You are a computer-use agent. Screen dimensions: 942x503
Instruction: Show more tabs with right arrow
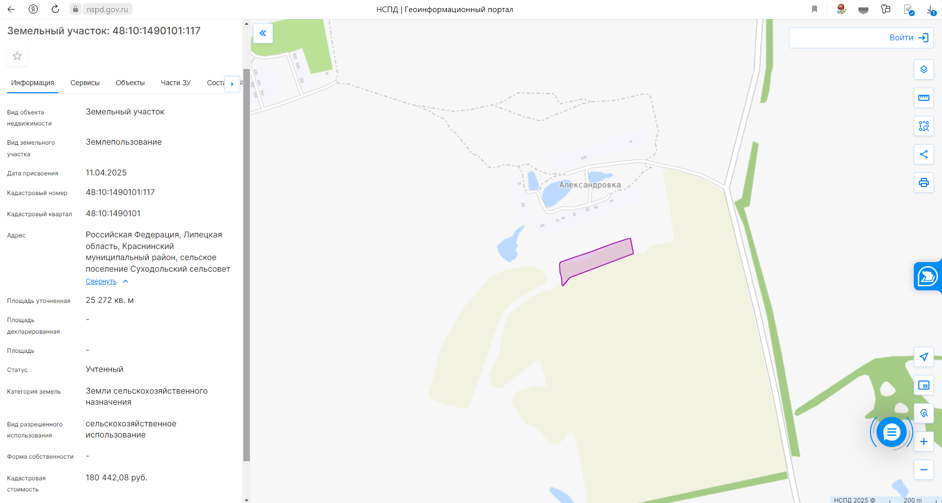point(232,84)
